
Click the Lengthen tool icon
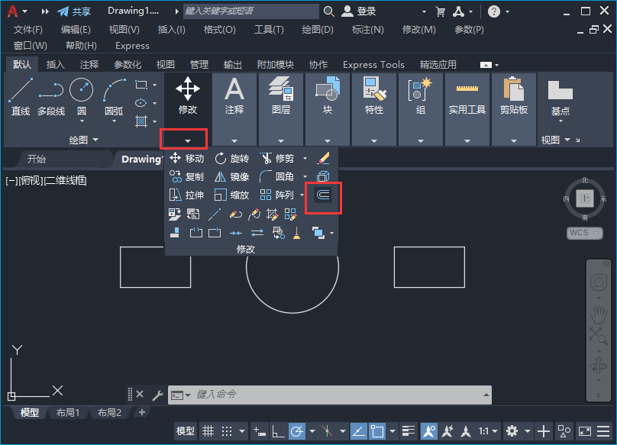click(x=215, y=214)
